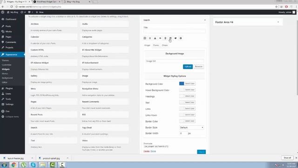Select color for Text
298x168 pixels.
(x=187, y=103)
